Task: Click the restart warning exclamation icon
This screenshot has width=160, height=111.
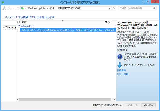Action: 120,56
